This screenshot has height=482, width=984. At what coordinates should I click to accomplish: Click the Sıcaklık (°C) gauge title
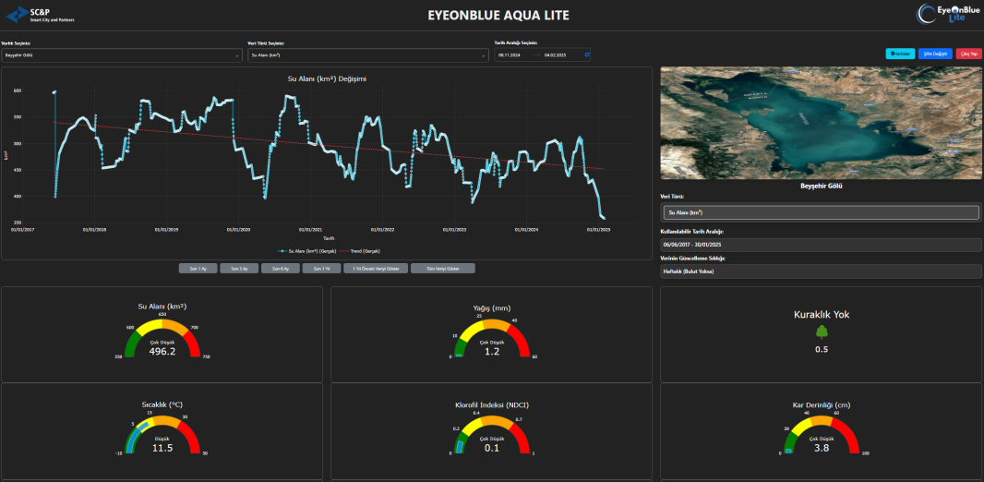(x=162, y=404)
